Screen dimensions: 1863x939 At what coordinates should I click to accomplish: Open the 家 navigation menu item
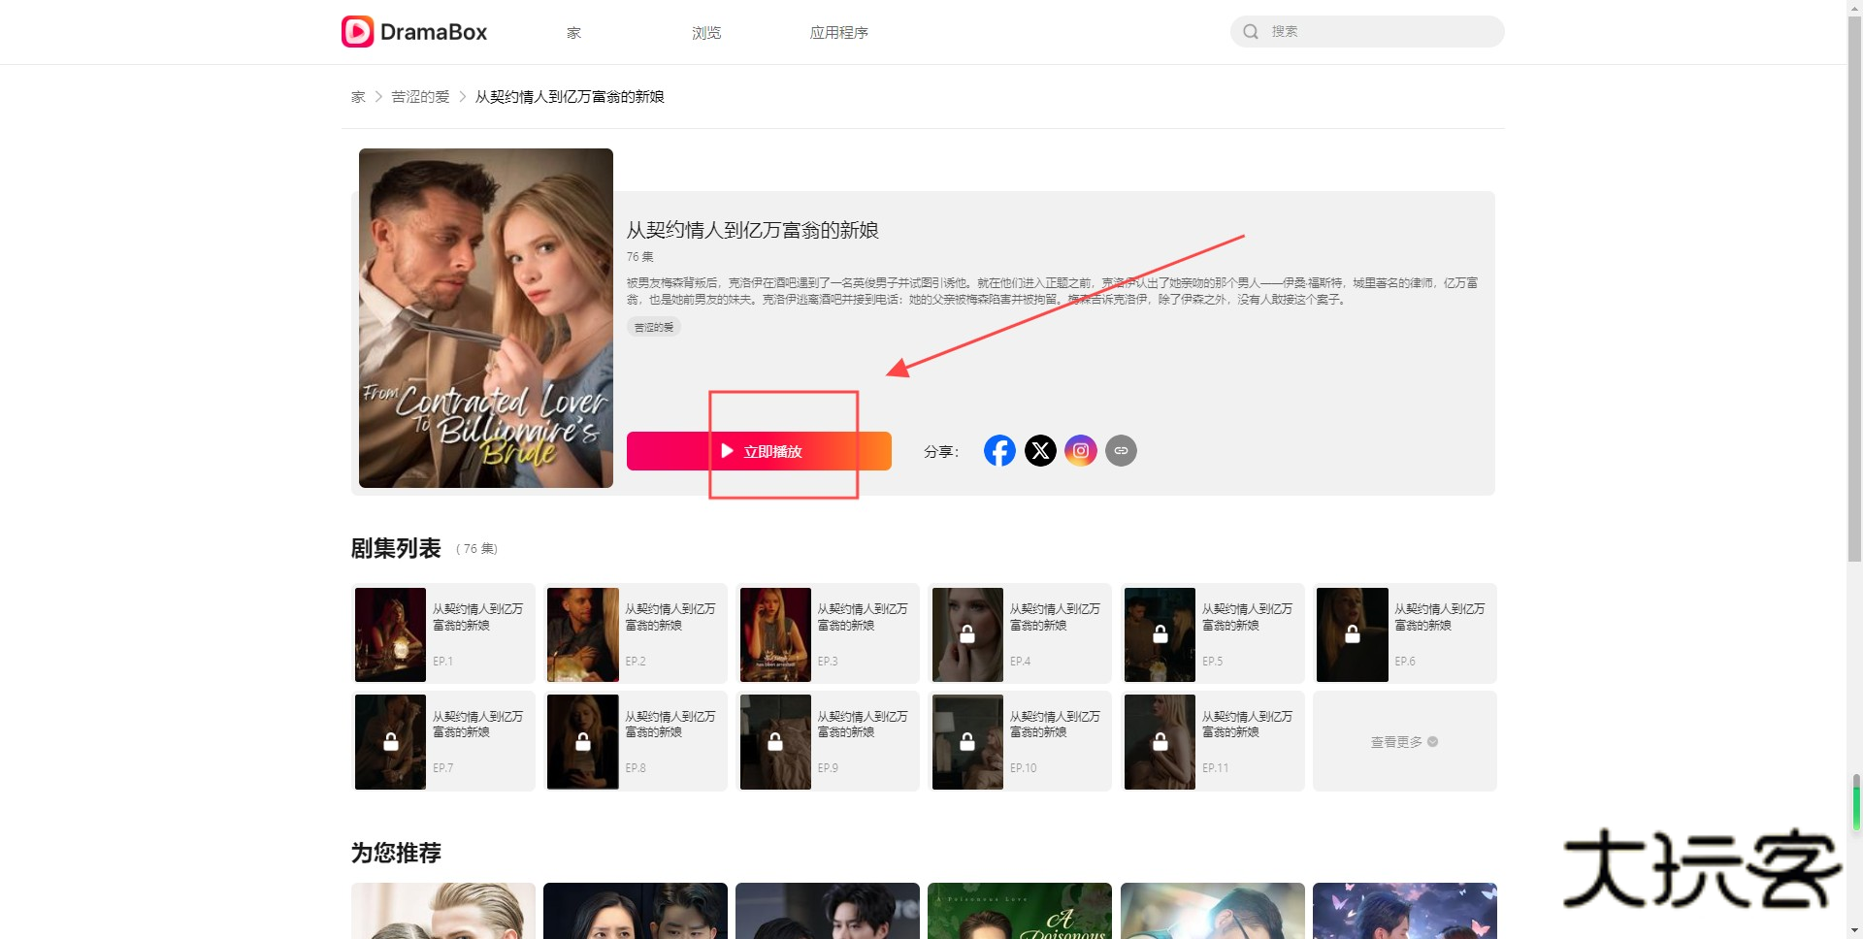(x=573, y=33)
